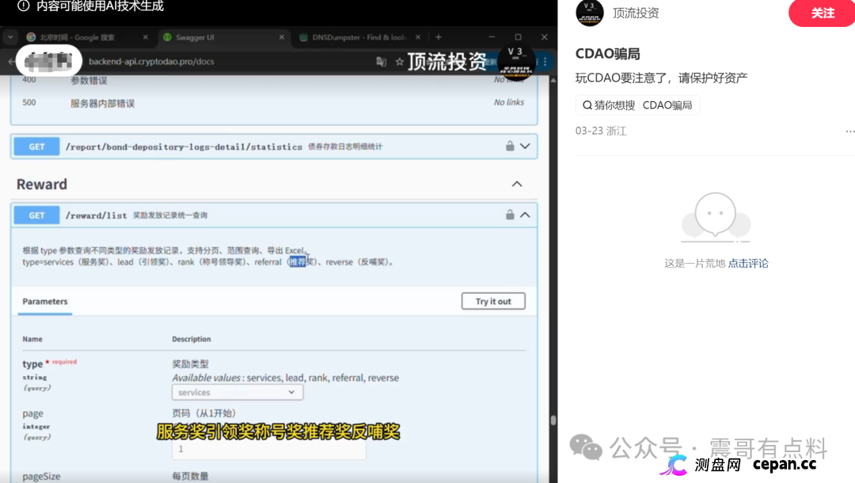Select the Parameters tab
Screen dimensions: 855x483
pos(44,302)
